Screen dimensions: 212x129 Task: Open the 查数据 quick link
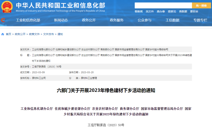tap(183, 11)
